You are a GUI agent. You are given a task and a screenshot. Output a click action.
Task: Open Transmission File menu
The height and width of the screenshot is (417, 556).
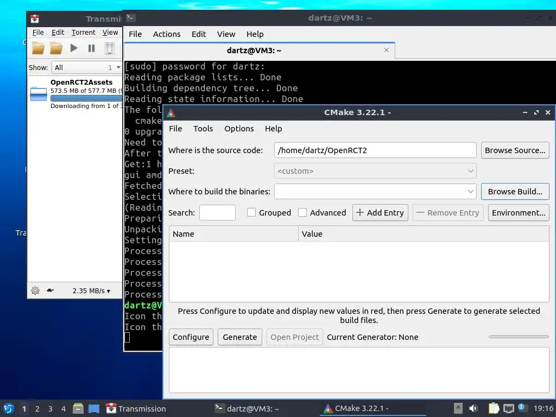coord(38,32)
